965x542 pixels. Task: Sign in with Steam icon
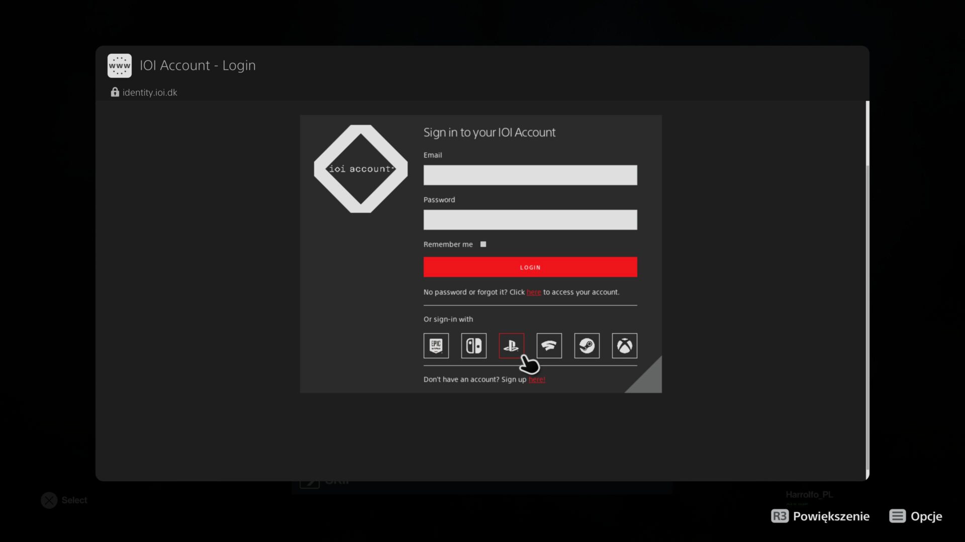pyautogui.click(x=587, y=346)
